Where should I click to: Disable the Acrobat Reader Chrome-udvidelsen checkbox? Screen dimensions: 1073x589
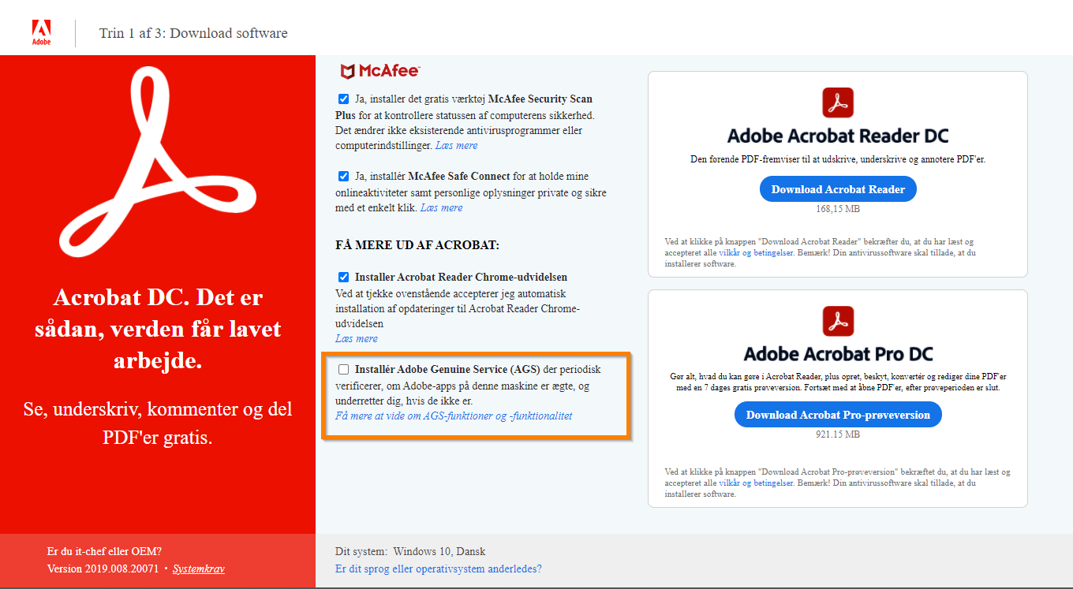[x=343, y=277]
